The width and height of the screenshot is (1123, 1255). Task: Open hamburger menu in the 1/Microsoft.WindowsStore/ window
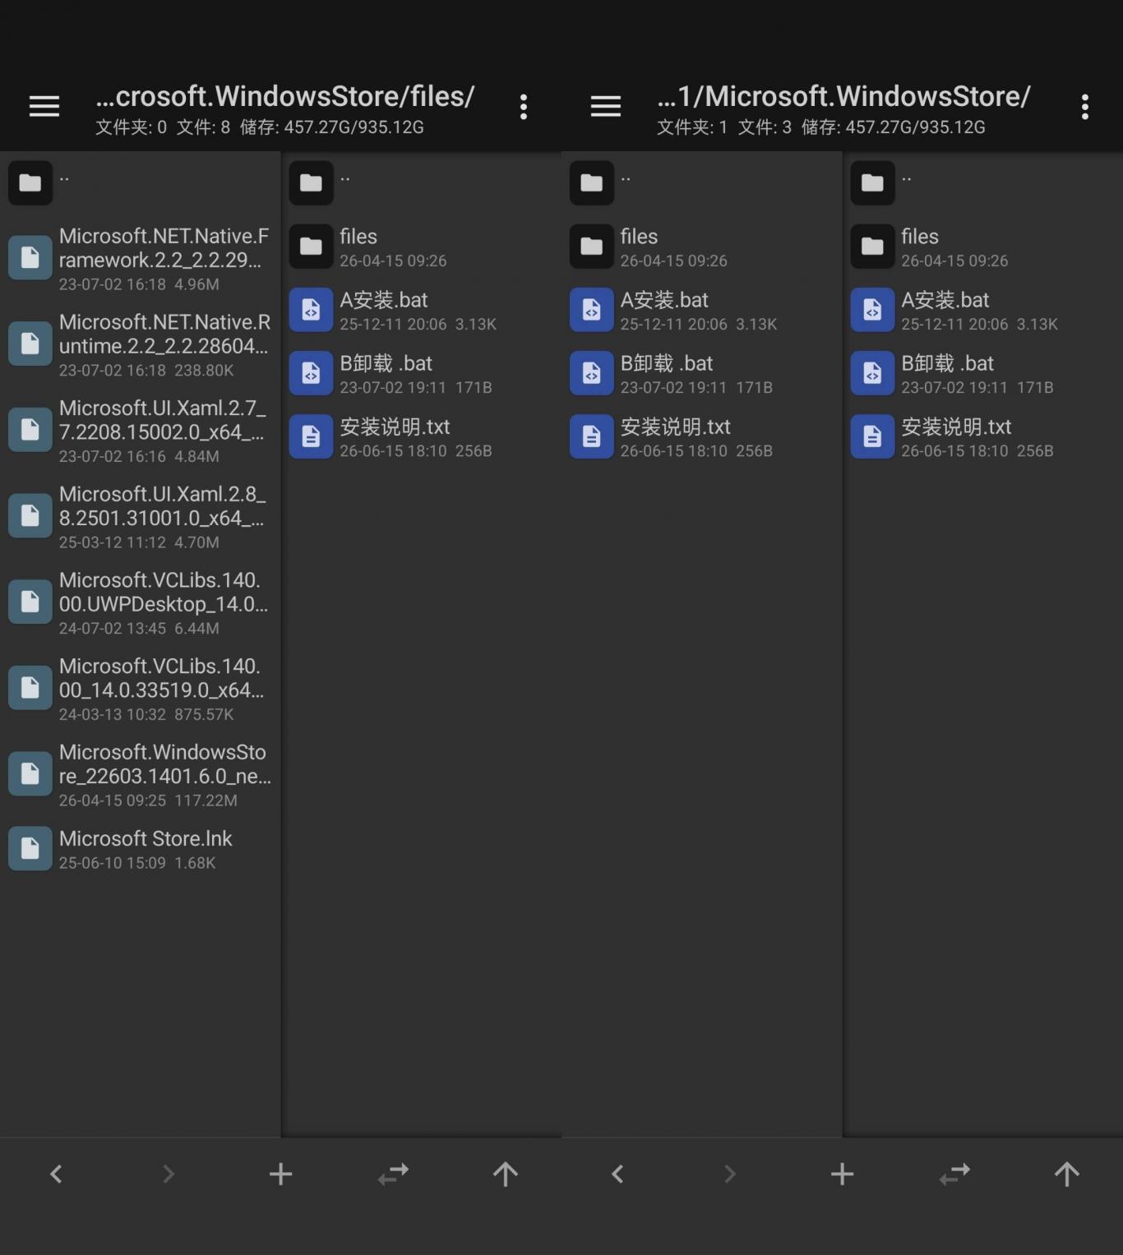[x=606, y=106]
